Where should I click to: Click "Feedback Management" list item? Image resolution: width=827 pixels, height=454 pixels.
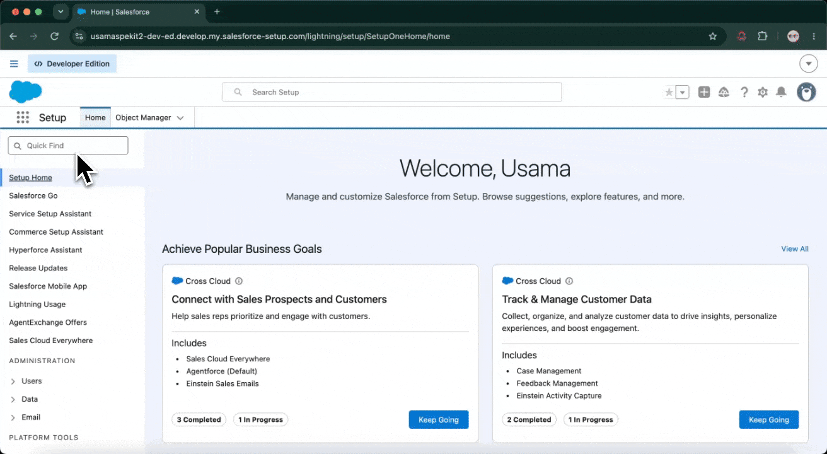557,383
